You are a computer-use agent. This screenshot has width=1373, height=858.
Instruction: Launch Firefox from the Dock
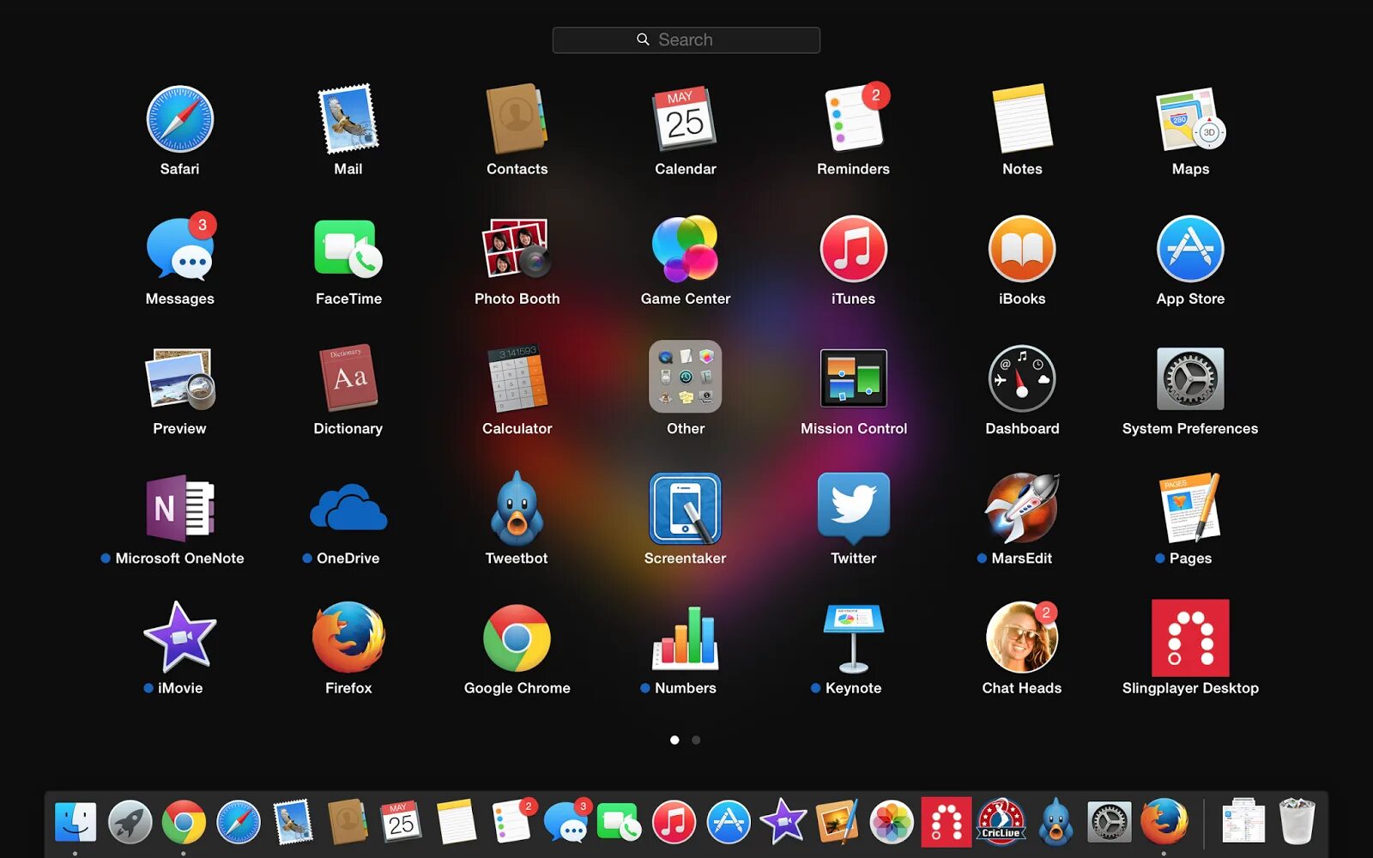pyautogui.click(x=1164, y=822)
